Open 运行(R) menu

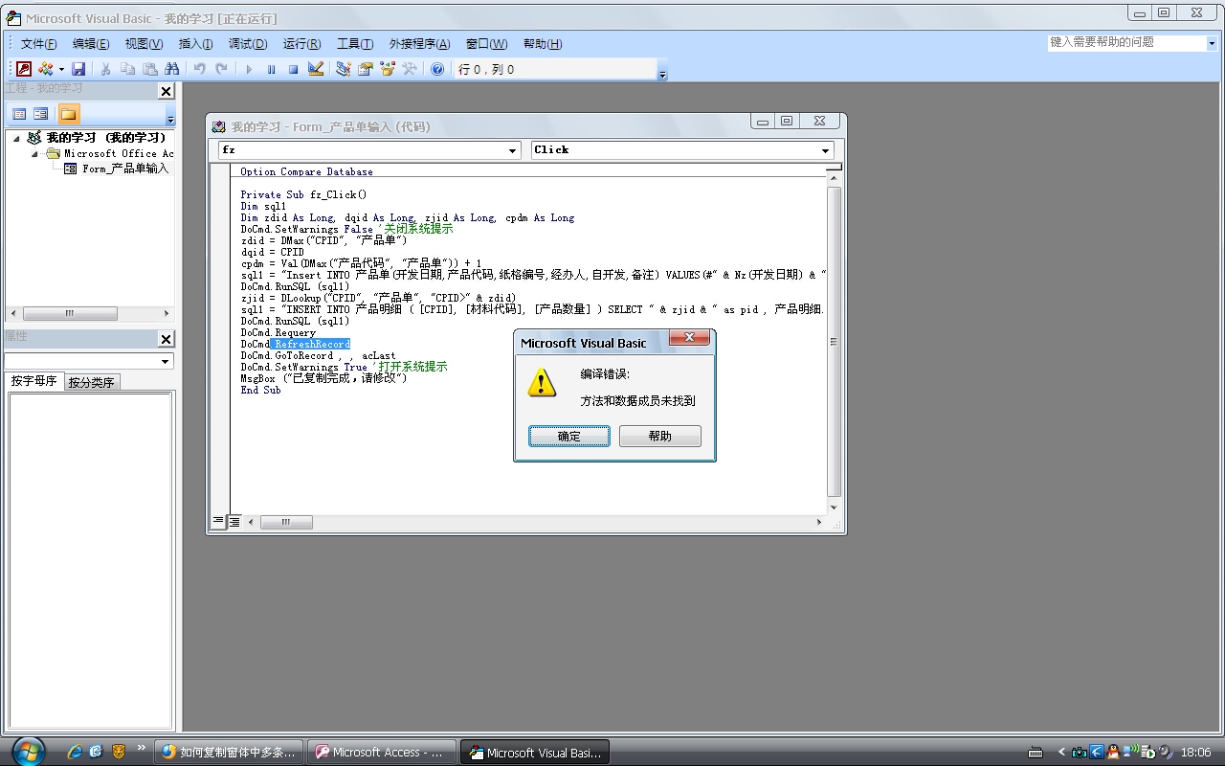[x=301, y=44]
